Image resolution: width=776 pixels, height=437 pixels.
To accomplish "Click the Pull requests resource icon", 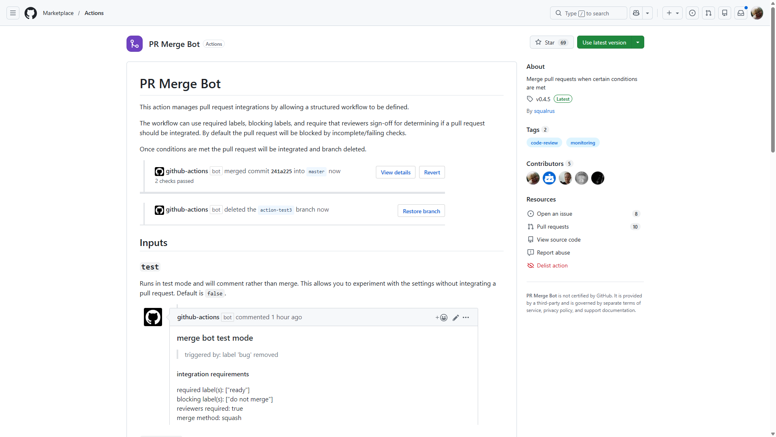I will pyautogui.click(x=530, y=227).
